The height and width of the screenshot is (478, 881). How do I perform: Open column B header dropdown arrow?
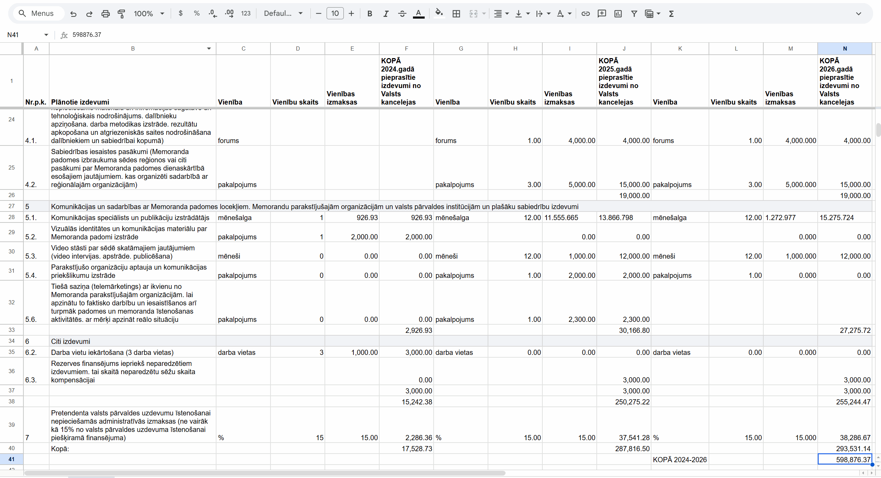coord(209,48)
